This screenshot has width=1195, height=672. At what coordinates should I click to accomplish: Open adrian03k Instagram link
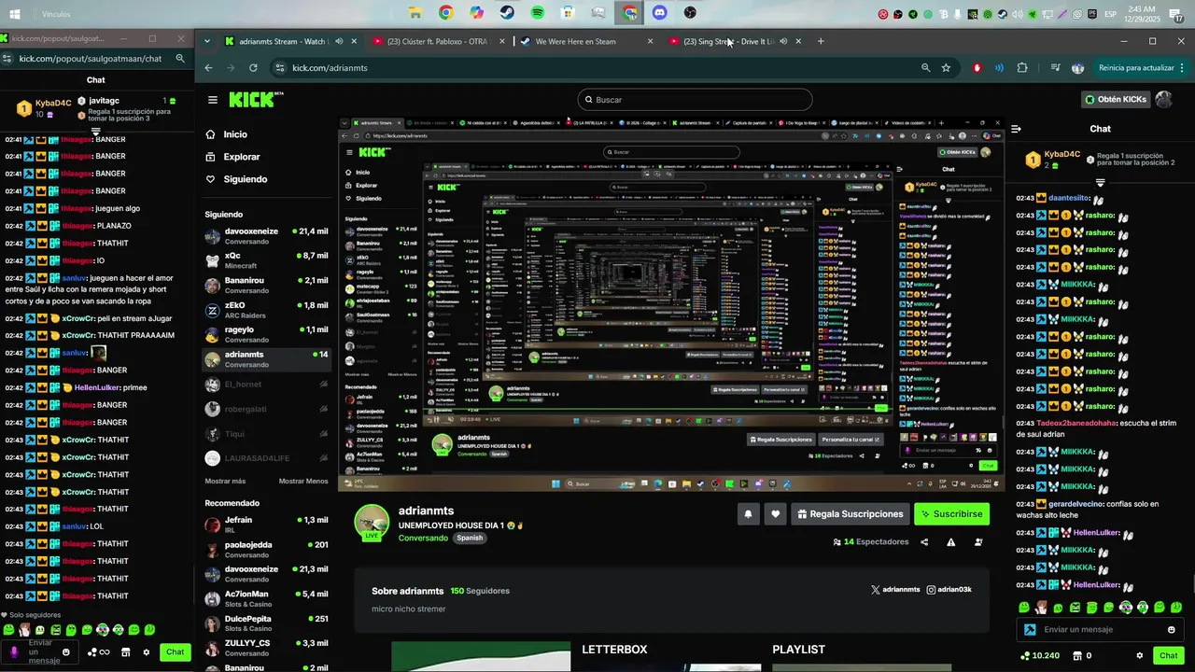pos(949,590)
